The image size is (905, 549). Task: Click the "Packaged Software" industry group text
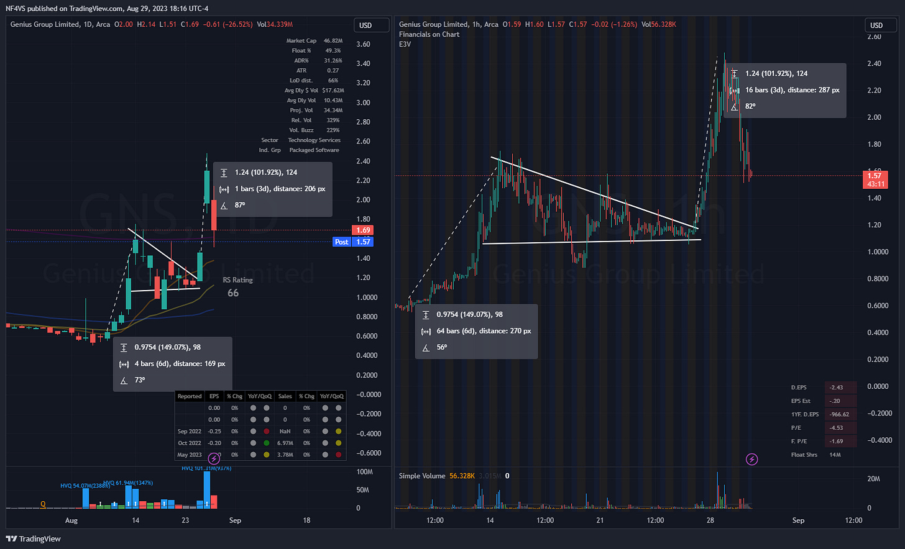314,150
